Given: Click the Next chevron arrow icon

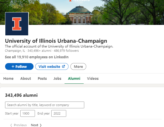Looking at the screenshot, I should 41,125.
